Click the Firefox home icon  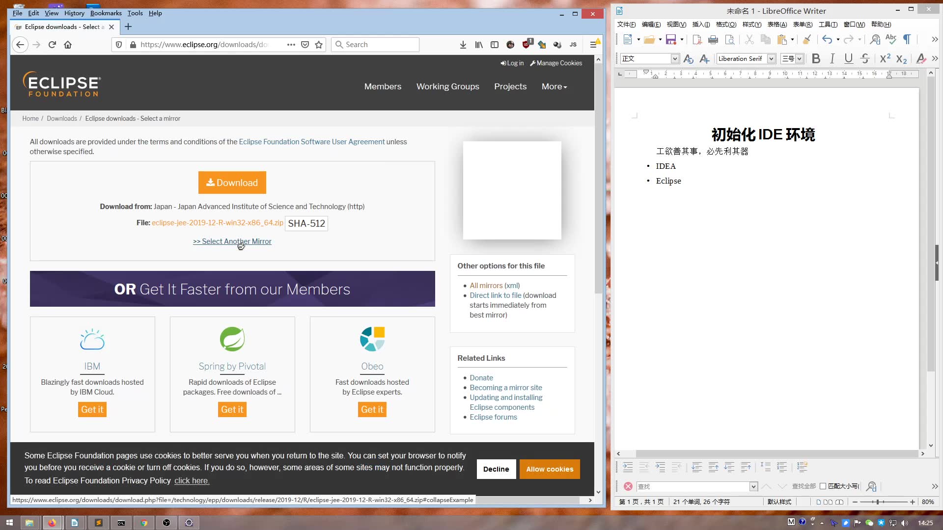tap(68, 45)
